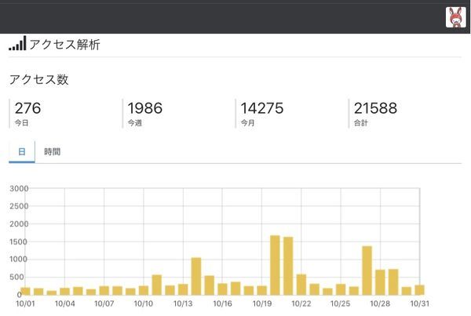Click this month's count 14275
471x316 pixels.
click(x=262, y=108)
